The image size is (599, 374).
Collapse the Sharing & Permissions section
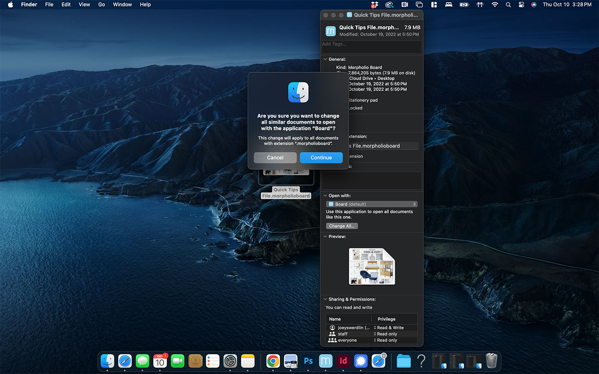click(325, 299)
